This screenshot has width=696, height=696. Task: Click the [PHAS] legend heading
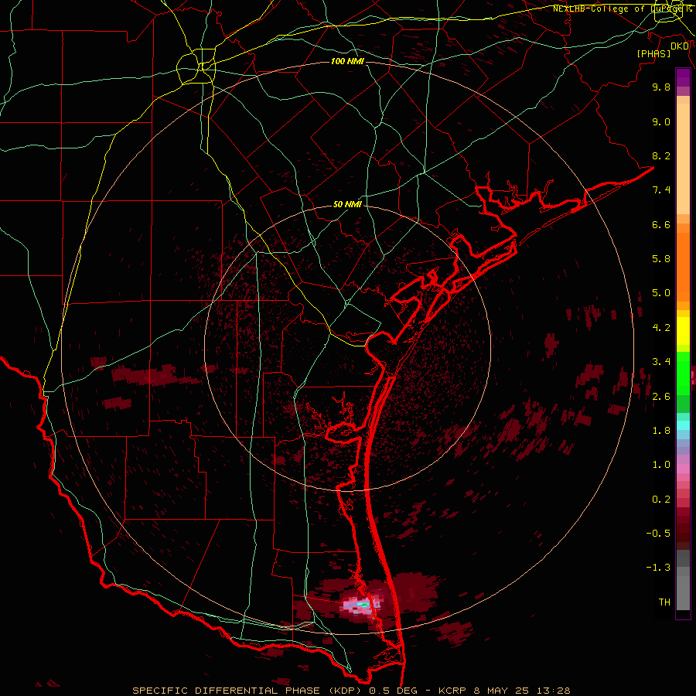coord(653,54)
